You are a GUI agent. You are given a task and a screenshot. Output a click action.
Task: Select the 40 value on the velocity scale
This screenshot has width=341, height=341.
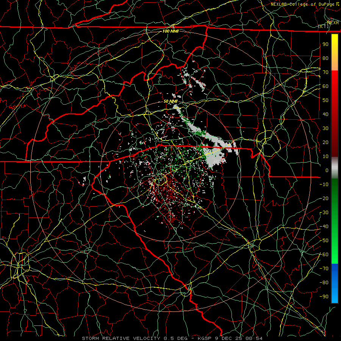click(x=325, y=114)
